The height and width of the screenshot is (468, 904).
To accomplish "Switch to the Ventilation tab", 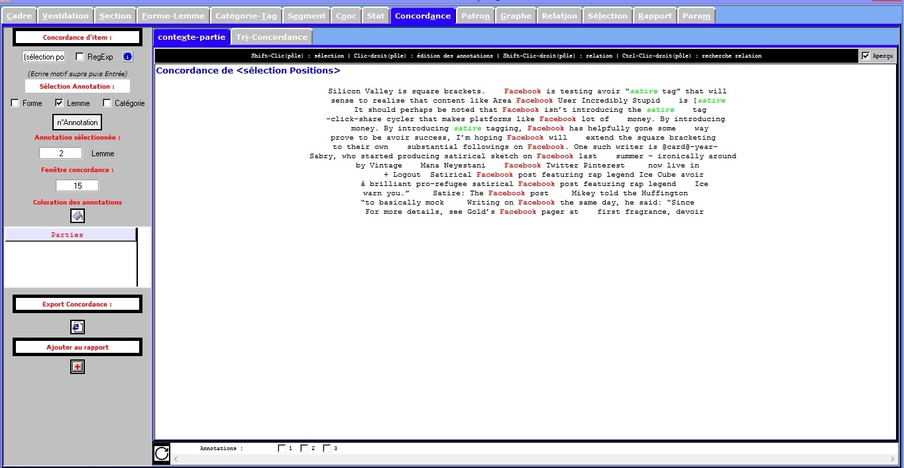I will tap(65, 16).
